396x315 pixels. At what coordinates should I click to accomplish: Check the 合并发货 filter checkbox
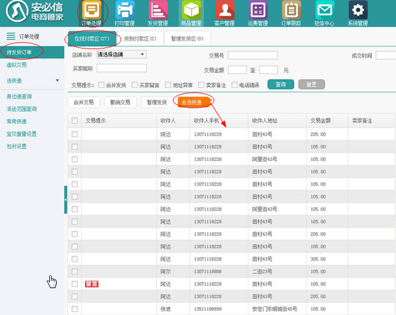(x=101, y=85)
